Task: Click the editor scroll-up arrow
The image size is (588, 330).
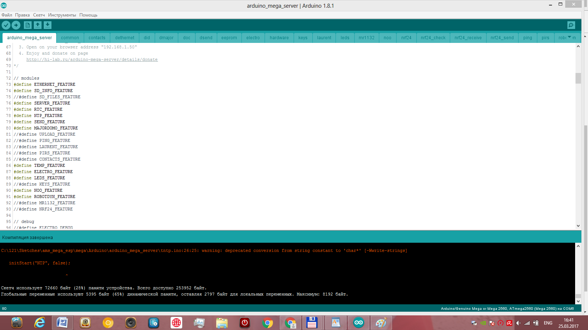Action: 578,47
